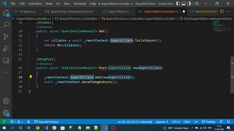234x131 pixels.
Task: Open the Help menu
Action: [93, 4]
